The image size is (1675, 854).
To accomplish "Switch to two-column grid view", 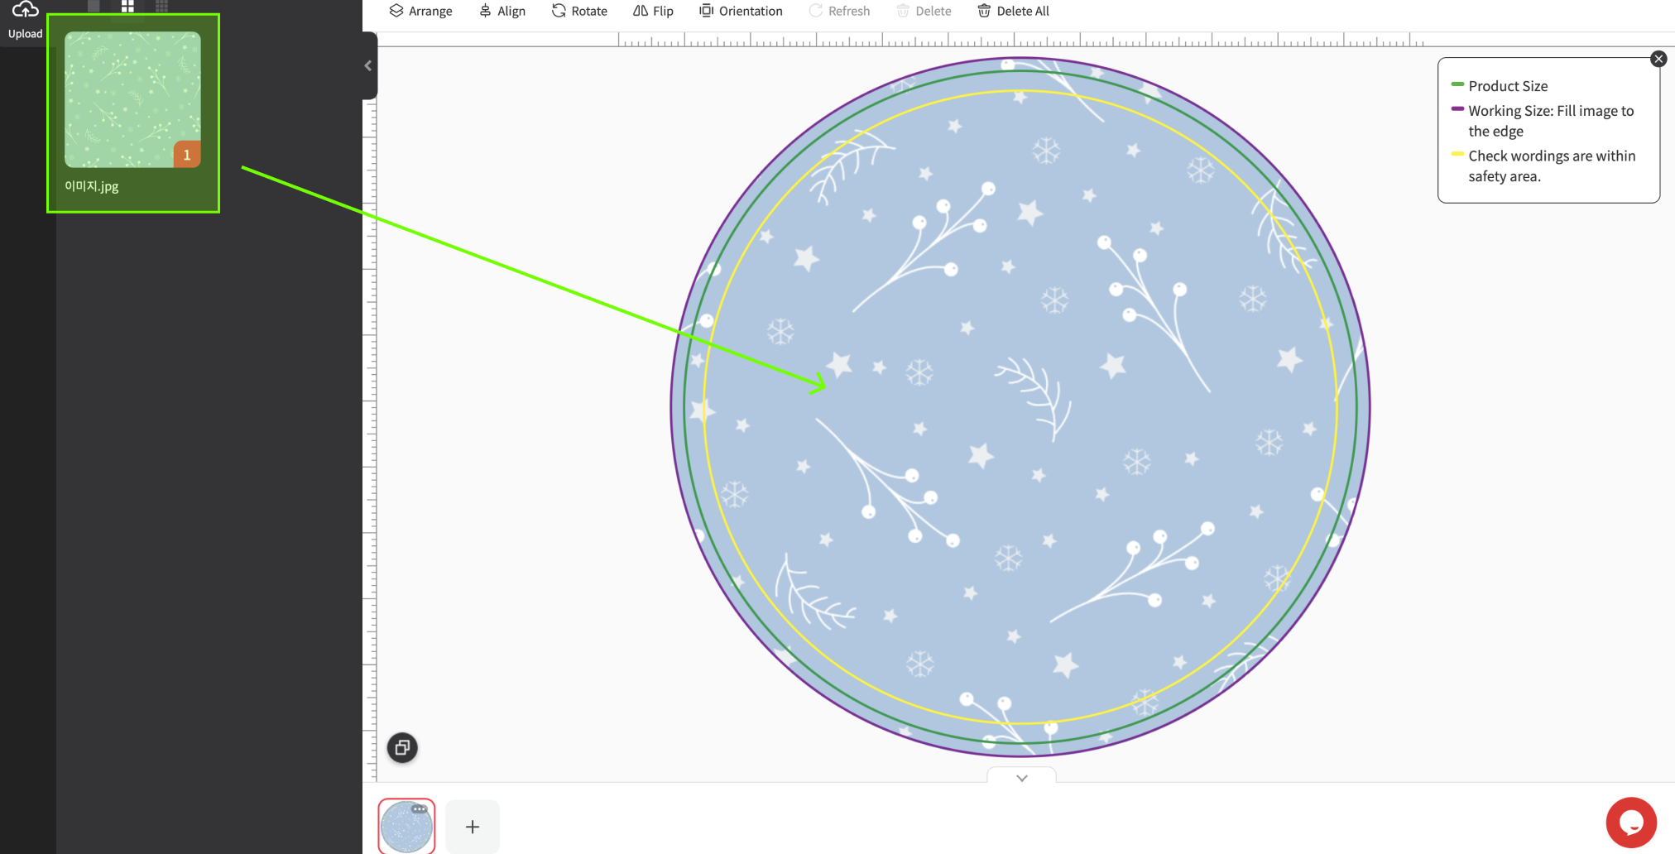I will point(127,7).
